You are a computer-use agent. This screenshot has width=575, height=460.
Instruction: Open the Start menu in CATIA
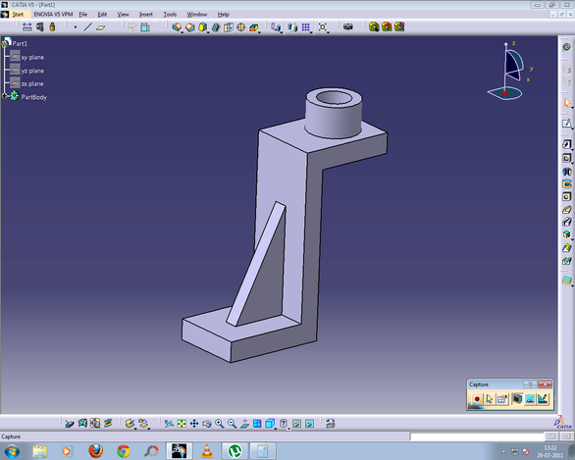(18, 15)
